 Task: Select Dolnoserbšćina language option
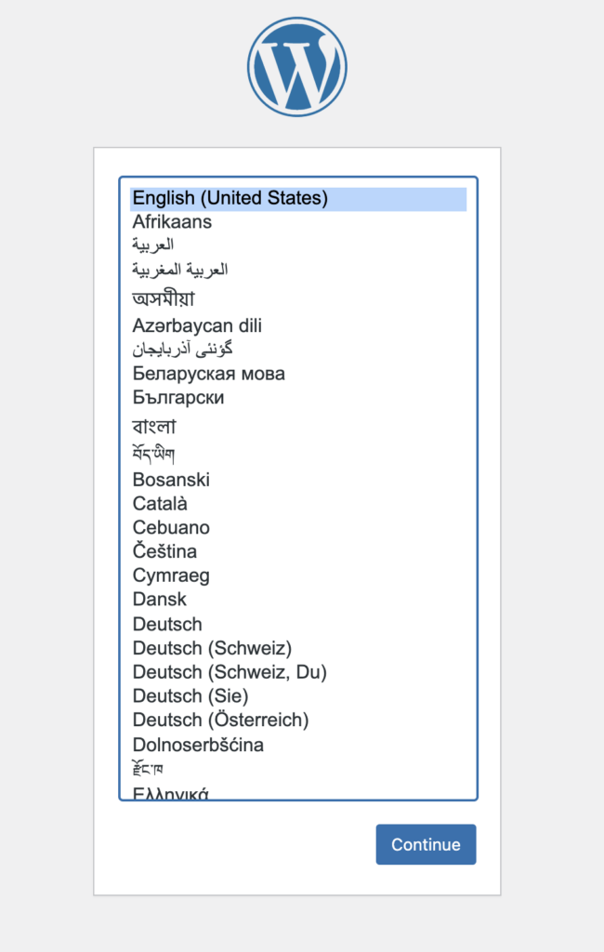click(198, 745)
